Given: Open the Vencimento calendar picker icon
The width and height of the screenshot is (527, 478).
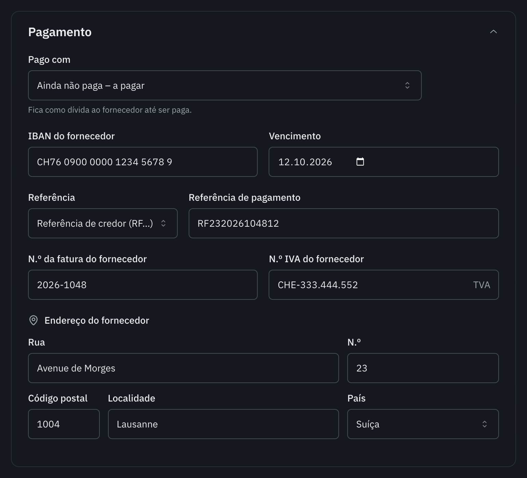Looking at the screenshot, I should tap(360, 161).
